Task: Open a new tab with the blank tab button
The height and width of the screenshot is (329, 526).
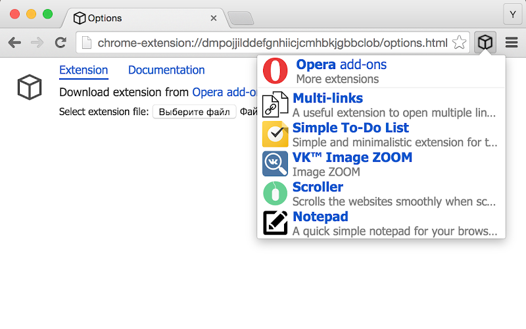Action: pos(241,18)
